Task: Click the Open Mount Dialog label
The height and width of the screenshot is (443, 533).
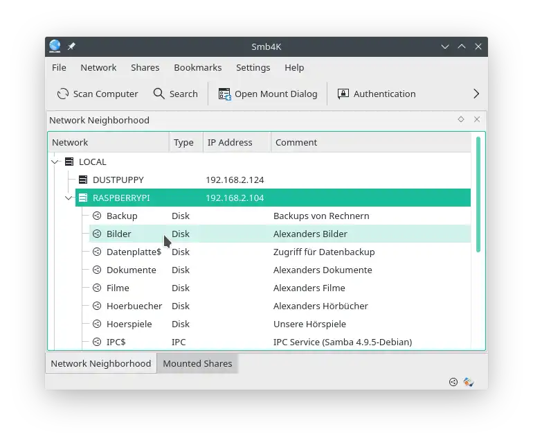Action: (x=275, y=94)
